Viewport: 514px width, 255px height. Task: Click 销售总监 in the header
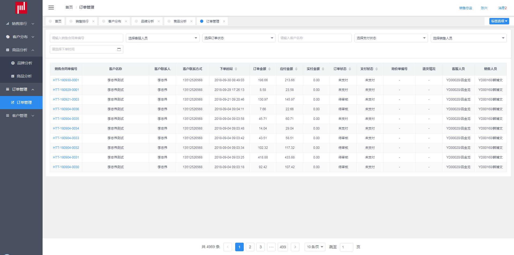[x=466, y=8]
